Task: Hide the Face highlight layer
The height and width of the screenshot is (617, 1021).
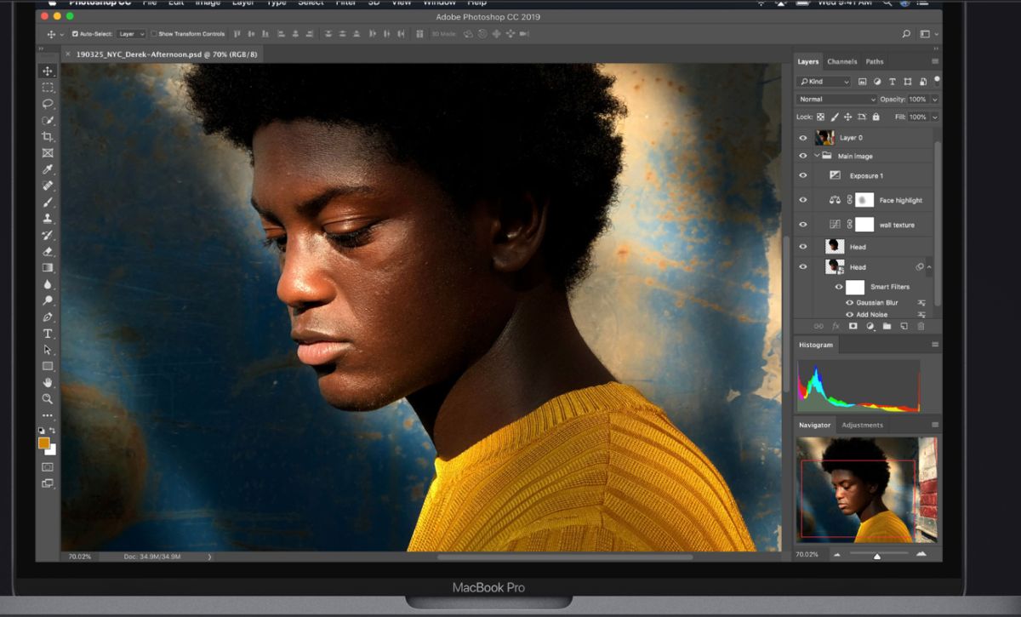Action: pyautogui.click(x=802, y=199)
